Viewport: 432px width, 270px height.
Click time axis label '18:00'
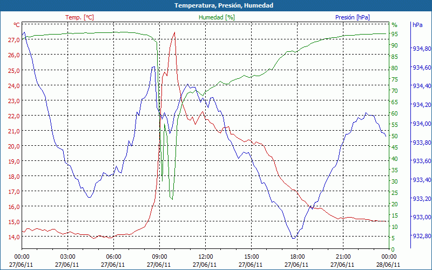(298, 257)
